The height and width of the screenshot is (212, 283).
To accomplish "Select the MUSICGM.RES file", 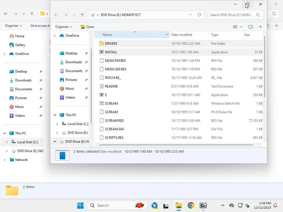I will point(180,69).
